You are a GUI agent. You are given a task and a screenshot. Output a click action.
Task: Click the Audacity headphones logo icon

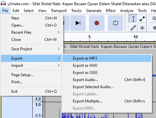3,4
